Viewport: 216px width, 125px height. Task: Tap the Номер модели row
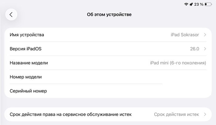pyautogui.click(x=26, y=77)
